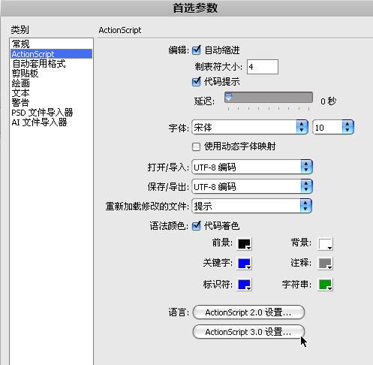Open the font size dropdown showing 10
373x365 pixels.
[x=333, y=128]
